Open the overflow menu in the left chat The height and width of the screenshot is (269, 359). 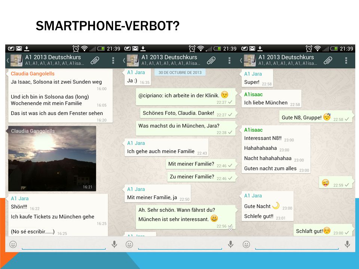(x=113, y=61)
